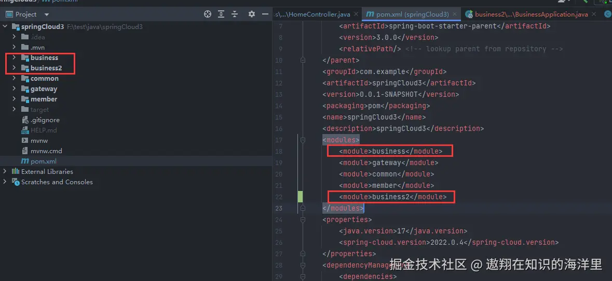The image size is (612, 281).
Task: Click the member module folder icon
Action: (x=25, y=99)
